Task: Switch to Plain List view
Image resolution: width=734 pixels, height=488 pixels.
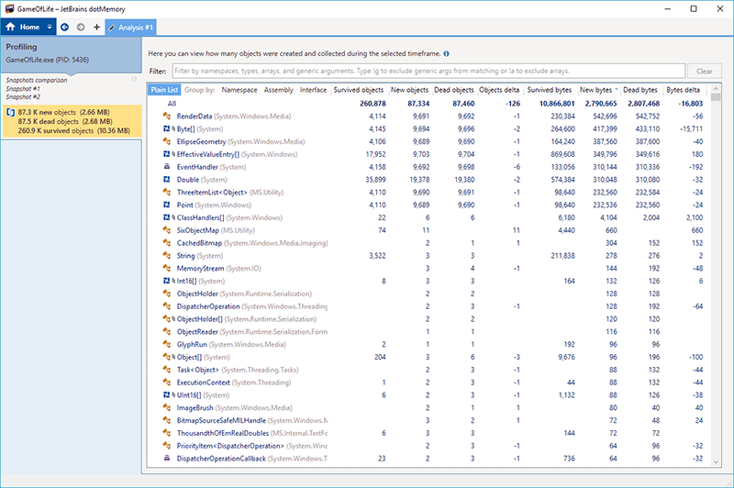Action: tap(164, 90)
